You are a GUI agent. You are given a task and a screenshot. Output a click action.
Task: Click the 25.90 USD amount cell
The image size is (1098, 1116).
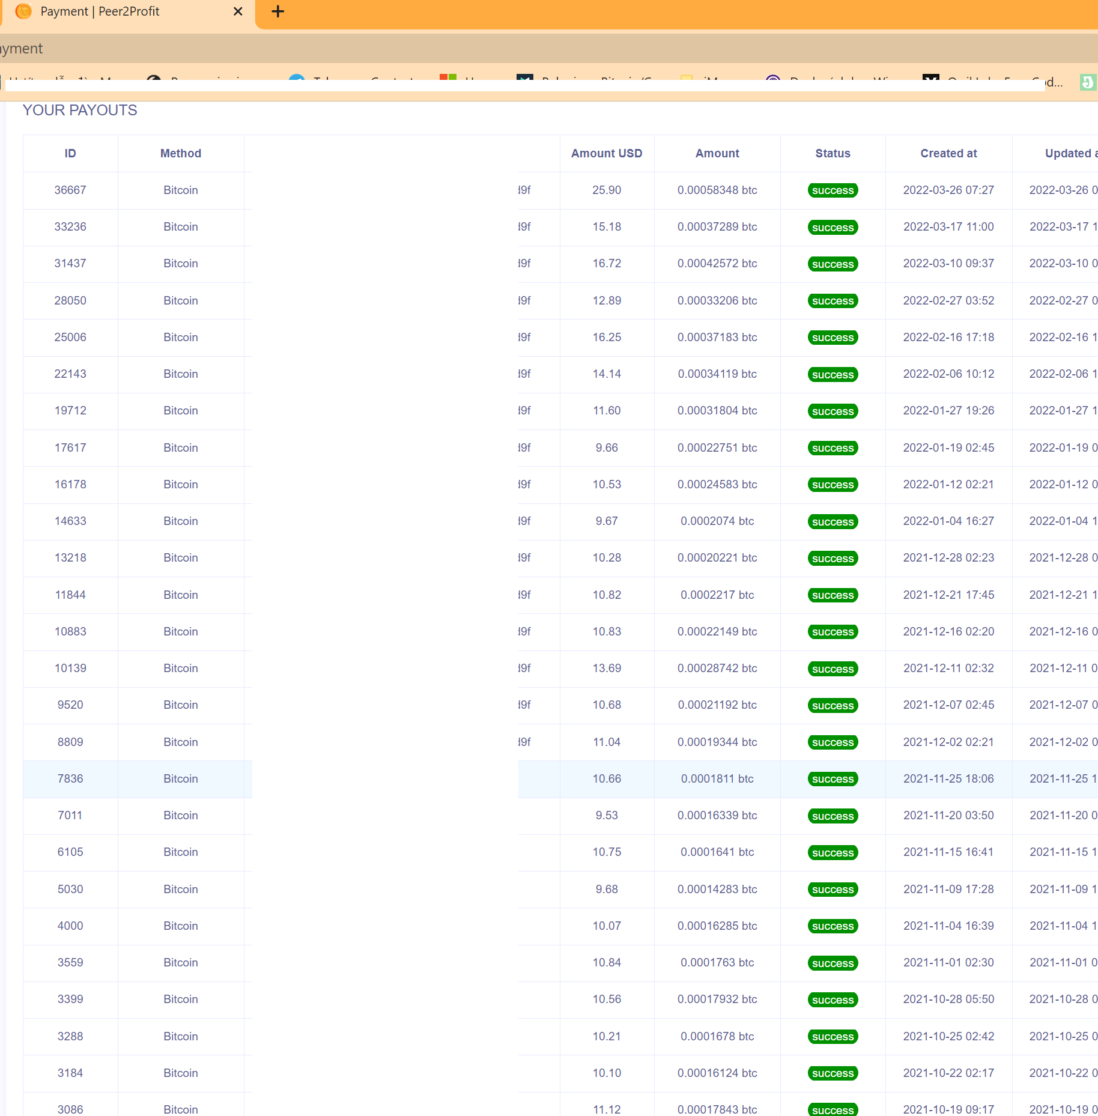coord(607,190)
